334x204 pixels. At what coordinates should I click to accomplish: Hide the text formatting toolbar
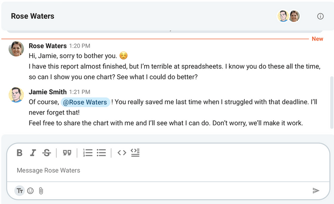pyautogui.click(x=20, y=191)
